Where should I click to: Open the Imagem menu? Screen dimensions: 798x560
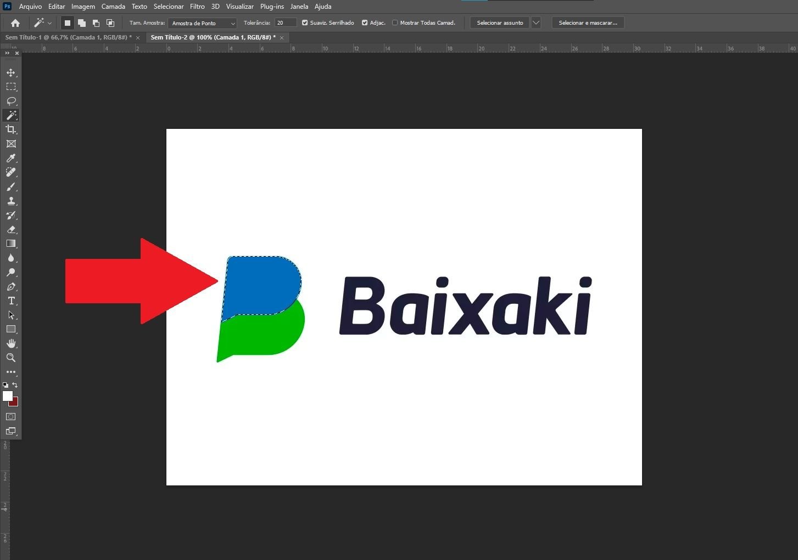coord(83,7)
